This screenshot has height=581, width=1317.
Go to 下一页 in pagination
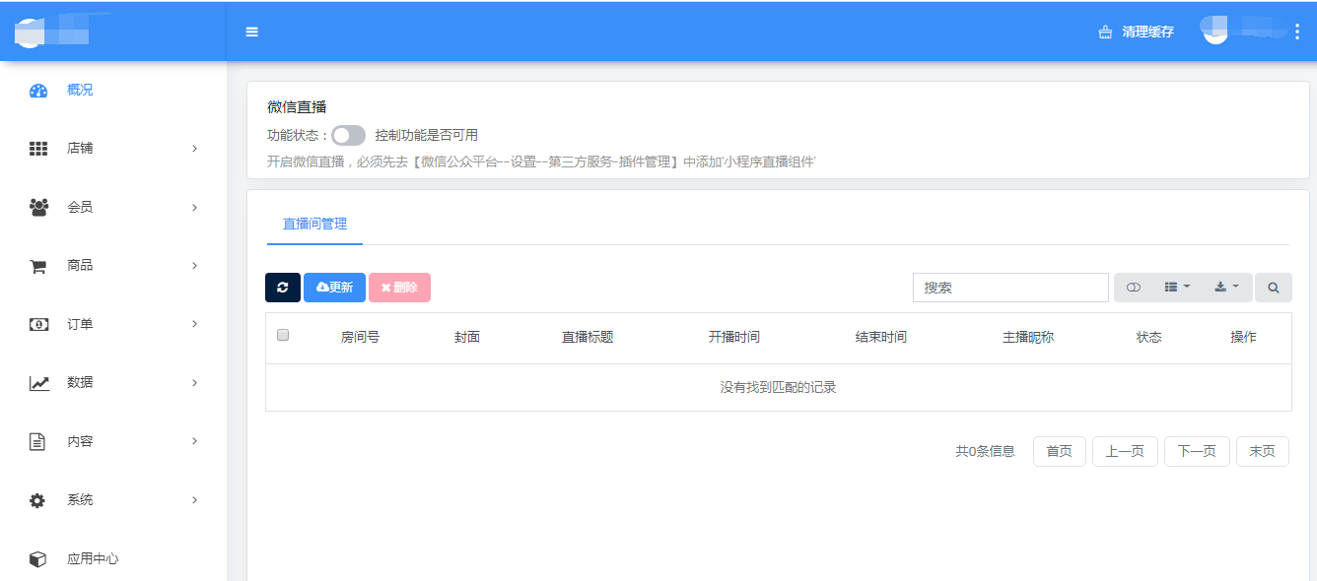tap(1197, 451)
